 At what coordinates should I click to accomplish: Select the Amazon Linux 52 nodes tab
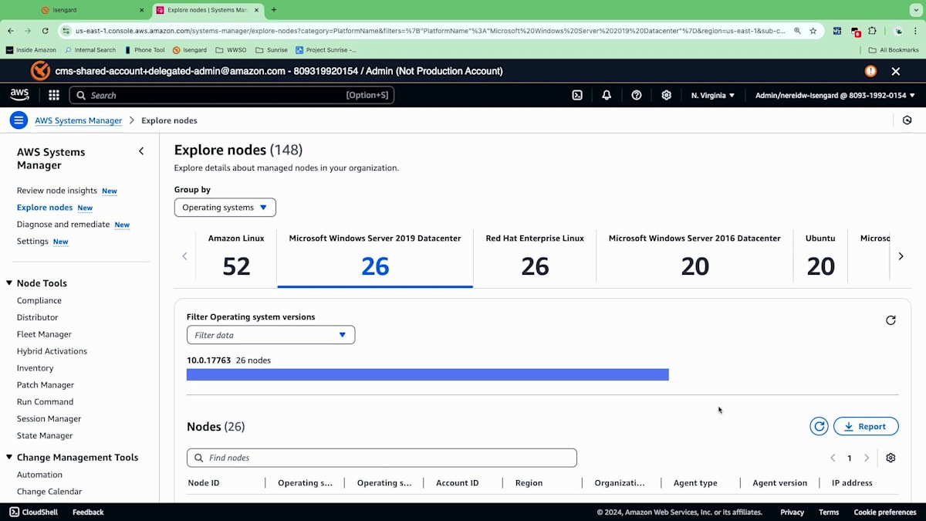coord(236,258)
